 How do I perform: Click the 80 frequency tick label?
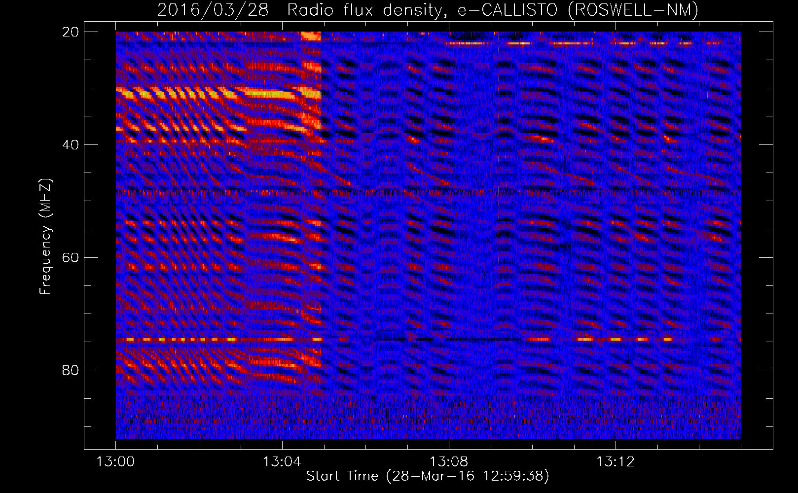71,370
